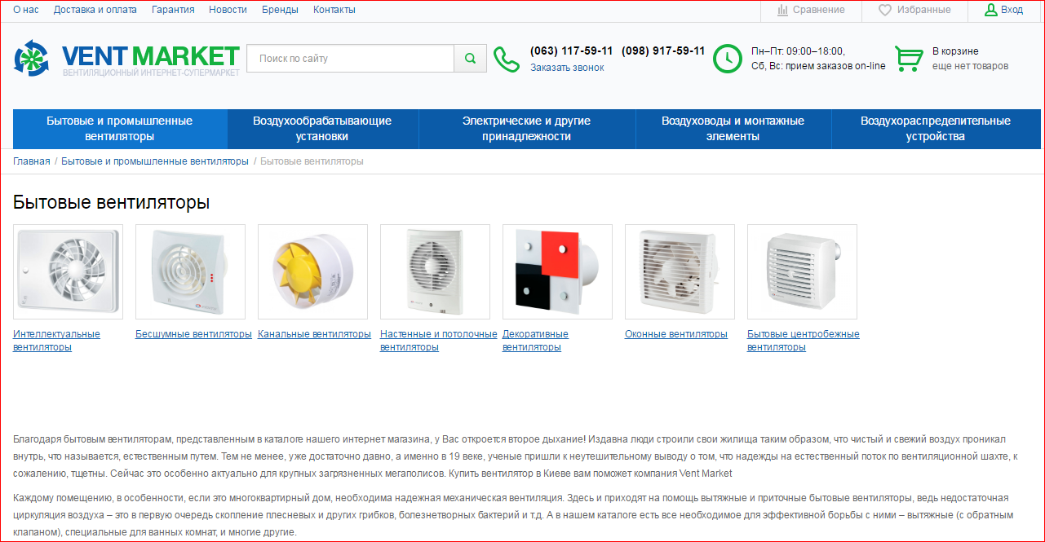1045x542 pixels.
Task: Open 'Новости' in top menu
Action: [228, 10]
